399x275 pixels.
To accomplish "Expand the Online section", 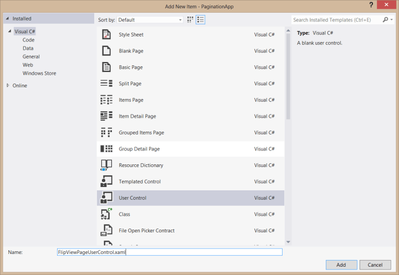I will [x=8, y=86].
